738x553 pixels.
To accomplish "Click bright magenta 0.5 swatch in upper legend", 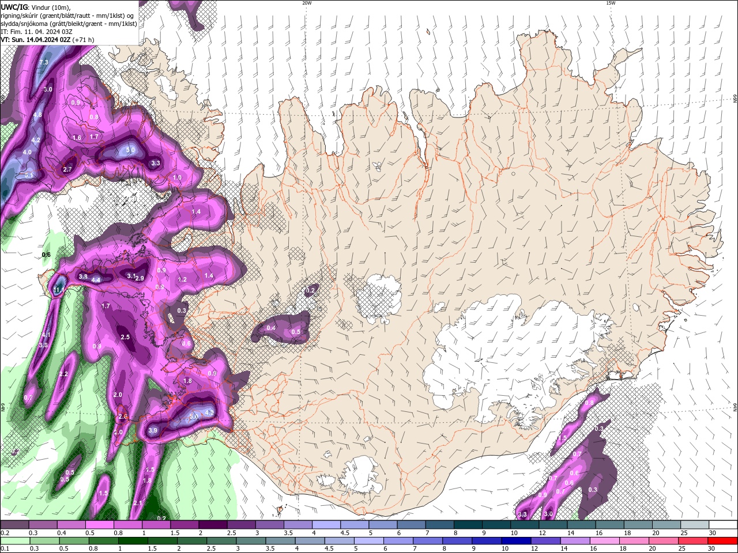I will (x=100, y=525).
